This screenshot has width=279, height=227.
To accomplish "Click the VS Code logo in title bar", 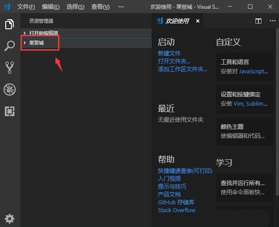I will (7, 7).
